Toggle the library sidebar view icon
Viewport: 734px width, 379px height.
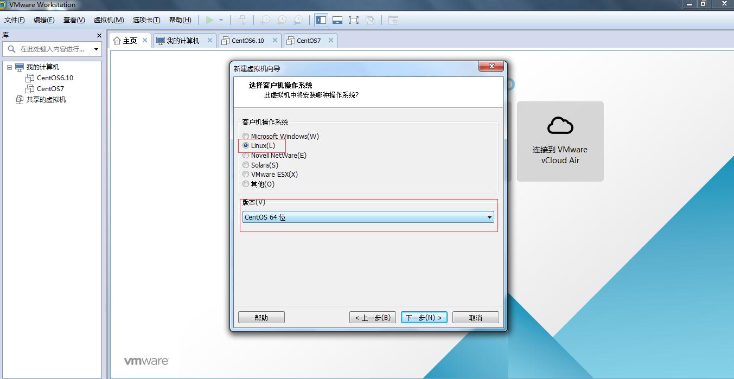pos(321,20)
